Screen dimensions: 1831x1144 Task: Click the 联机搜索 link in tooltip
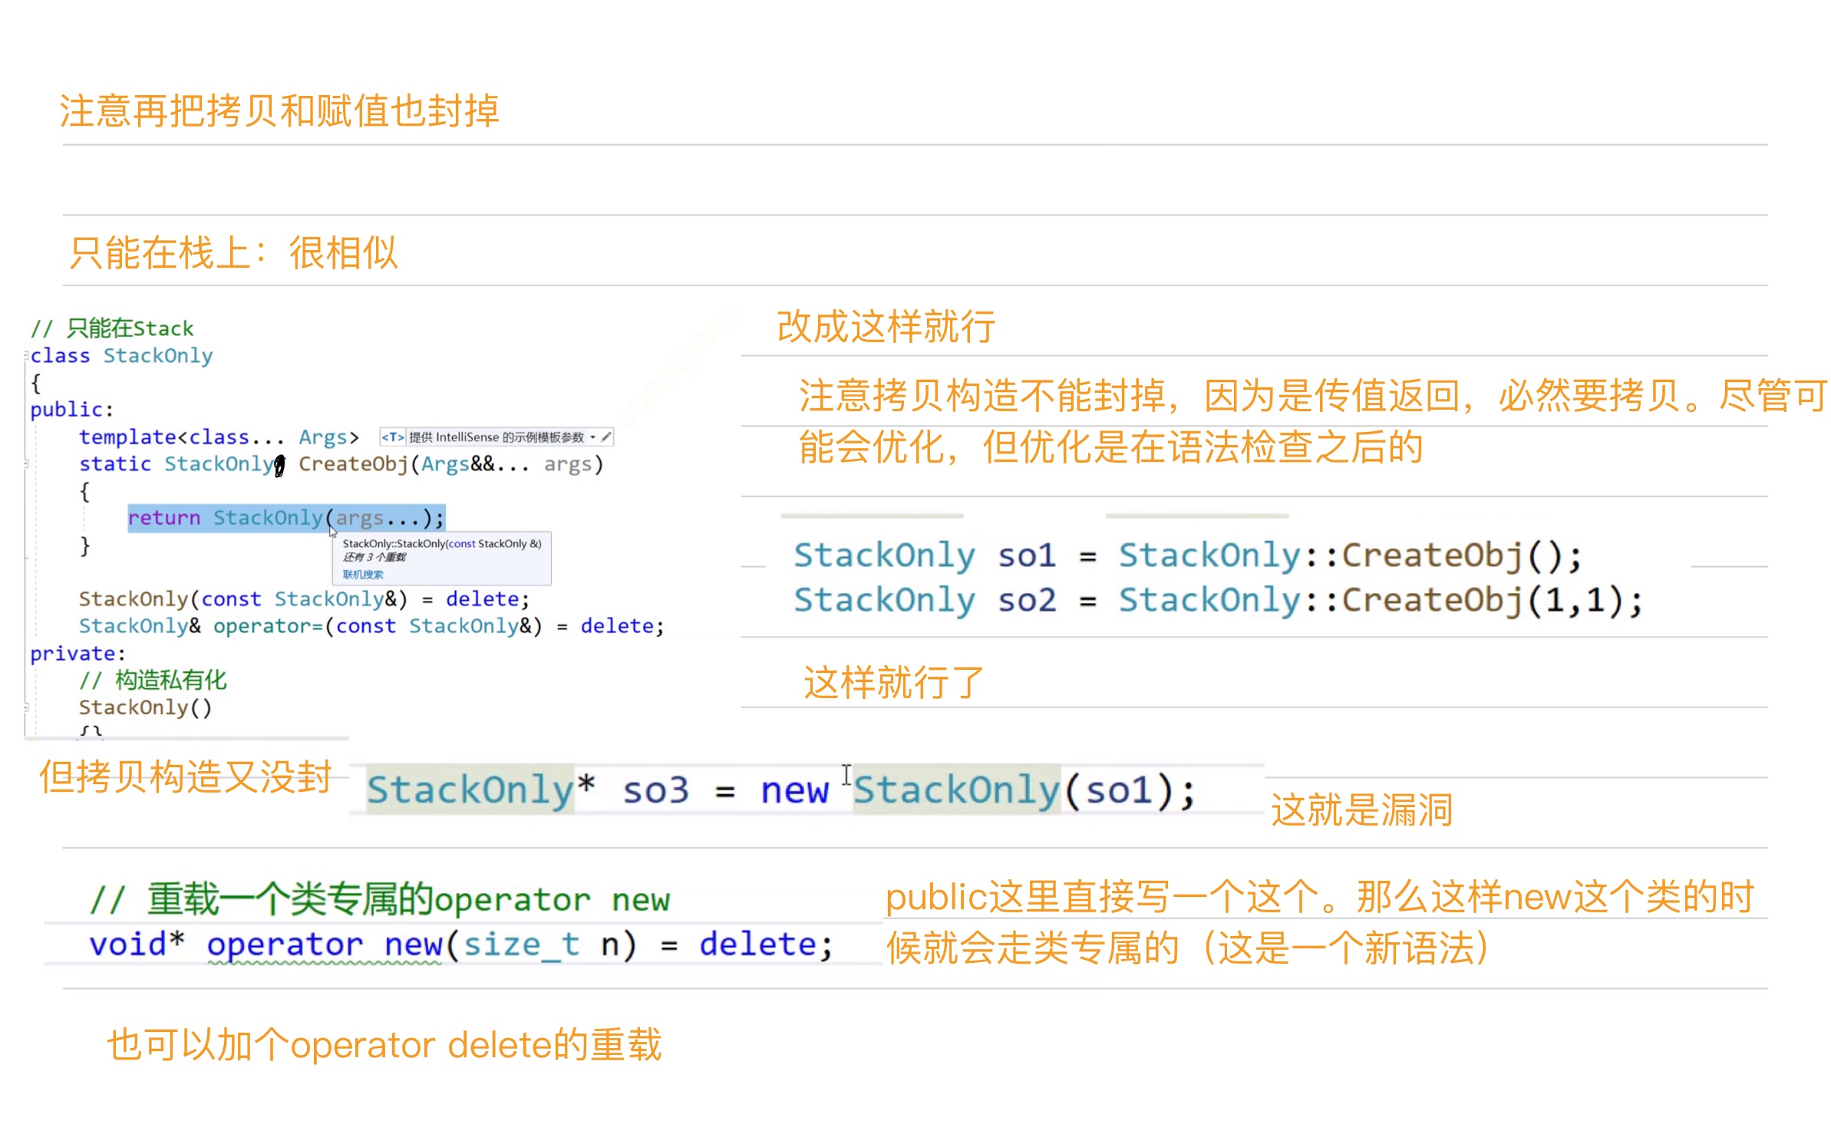point(363,574)
